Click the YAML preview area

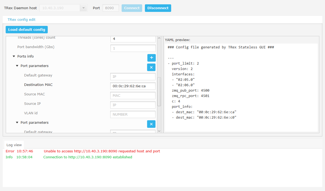tap(241, 86)
